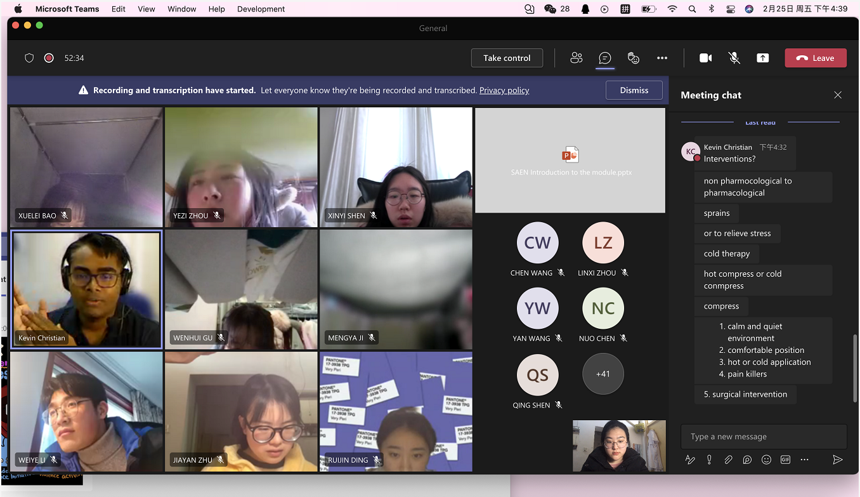Open the Privacy policy link

click(x=504, y=90)
